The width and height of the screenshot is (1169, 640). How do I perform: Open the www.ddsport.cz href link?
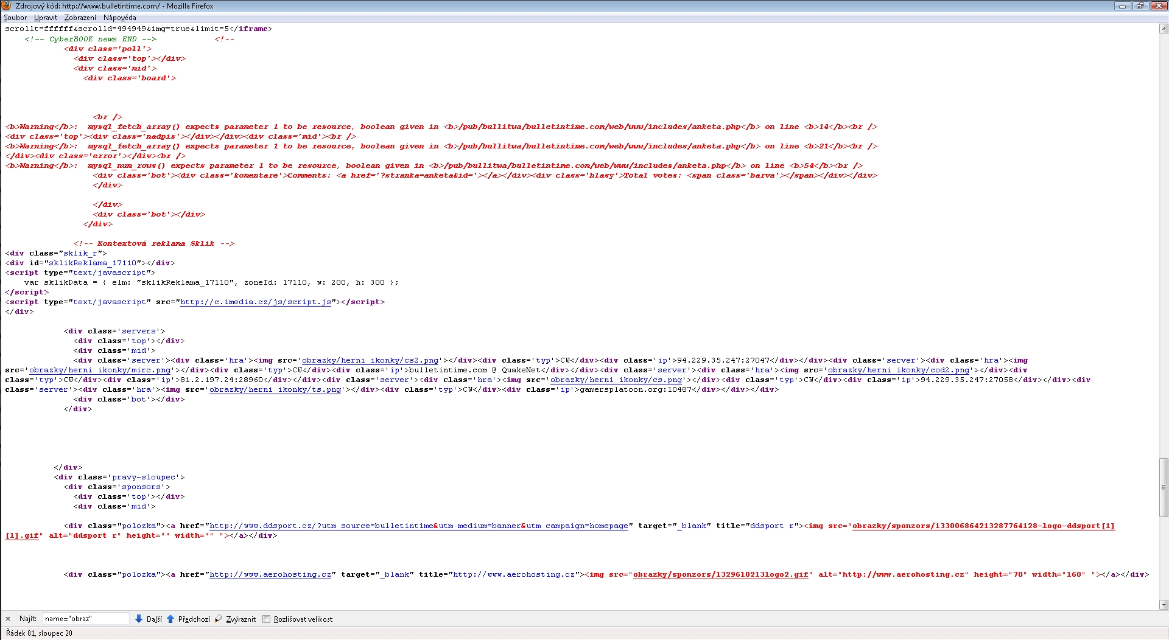(x=419, y=526)
